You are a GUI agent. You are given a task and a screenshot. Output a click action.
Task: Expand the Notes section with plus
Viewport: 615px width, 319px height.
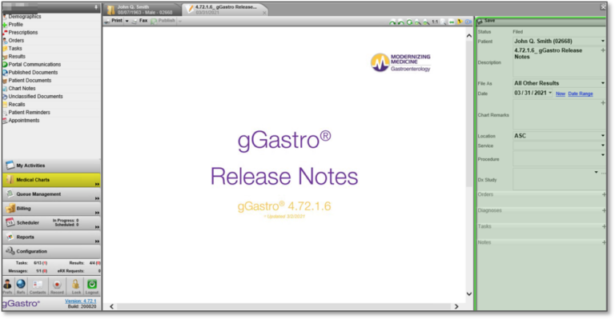click(x=604, y=243)
